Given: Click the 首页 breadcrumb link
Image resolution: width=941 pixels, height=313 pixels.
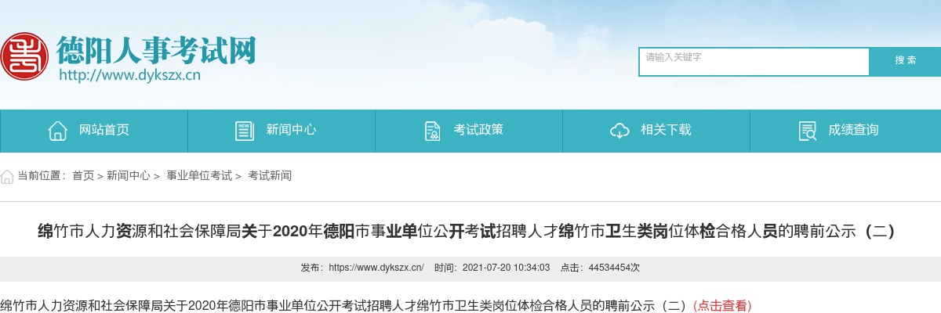Looking at the screenshot, I should [x=83, y=176].
